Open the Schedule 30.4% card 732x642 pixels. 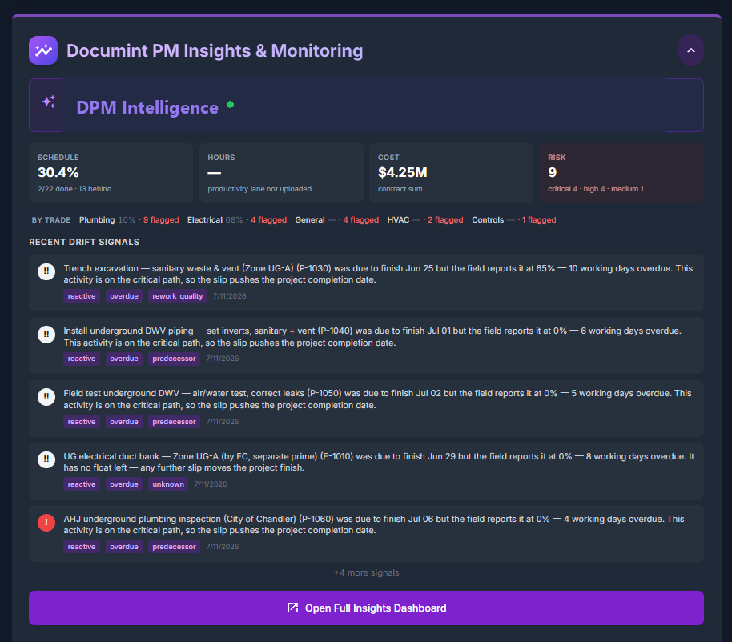[x=111, y=173]
